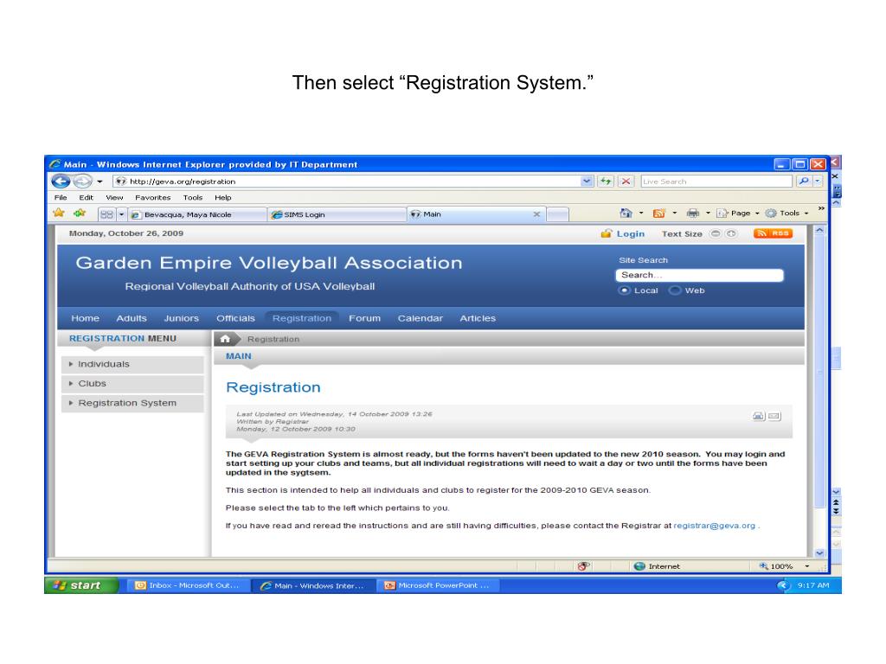Go to Home in the site navigation
The width and height of the screenshot is (886, 664).
point(86,318)
